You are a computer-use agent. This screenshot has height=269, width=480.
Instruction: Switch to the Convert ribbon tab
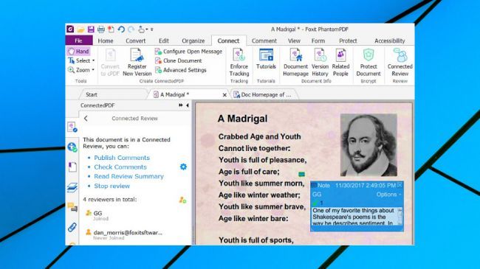tap(136, 41)
